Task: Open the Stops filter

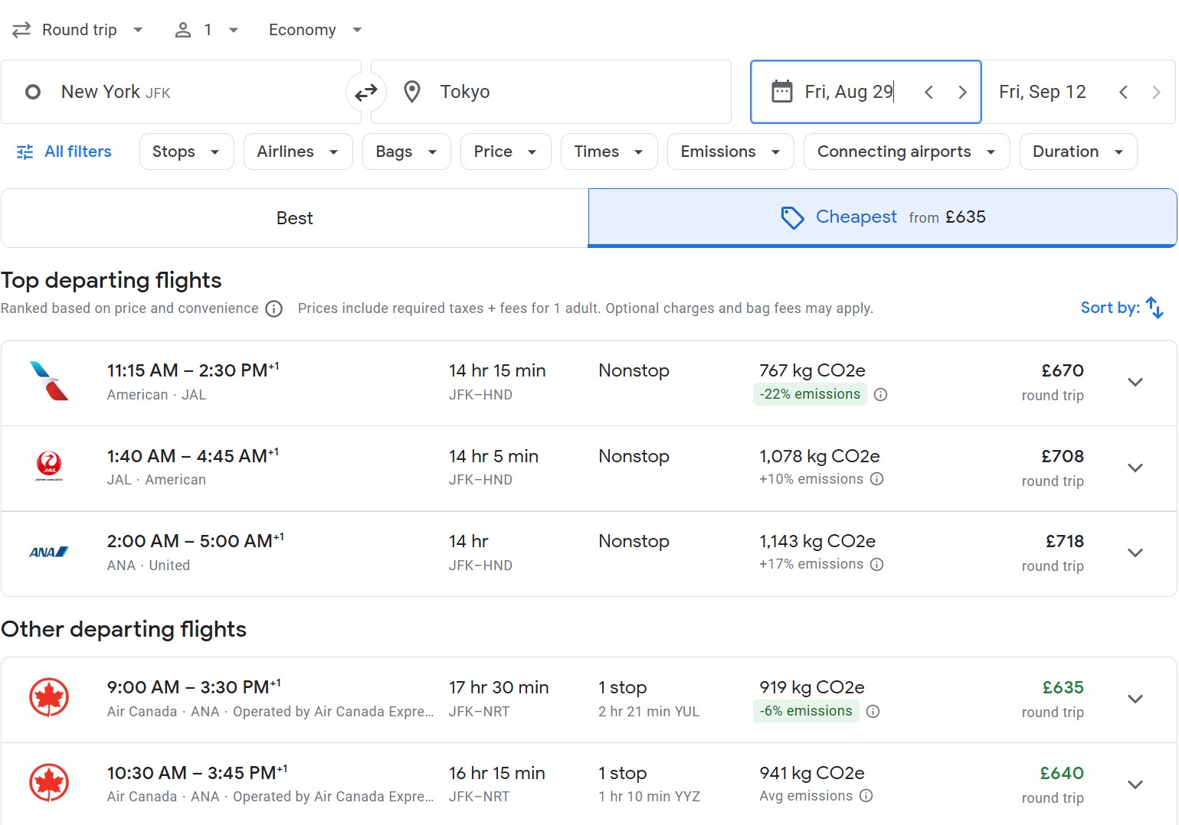Action: pos(185,152)
